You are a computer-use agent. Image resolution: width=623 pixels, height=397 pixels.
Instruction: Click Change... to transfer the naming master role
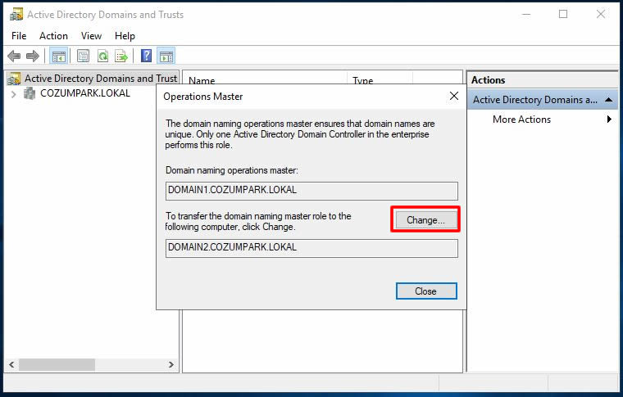[425, 219]
